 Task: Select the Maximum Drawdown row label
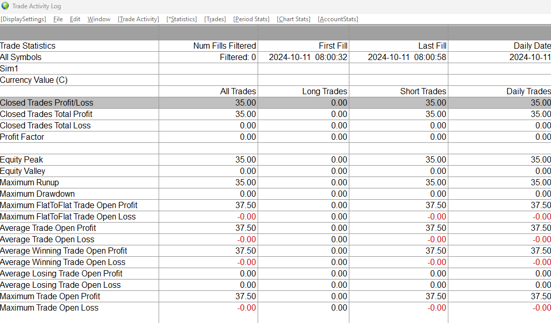37,194
